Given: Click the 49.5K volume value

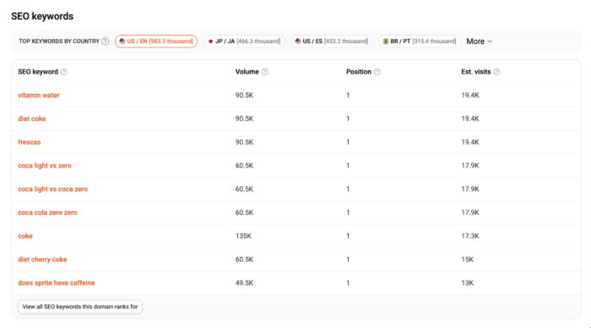Looking at the screenshot, I should (244, 282).
